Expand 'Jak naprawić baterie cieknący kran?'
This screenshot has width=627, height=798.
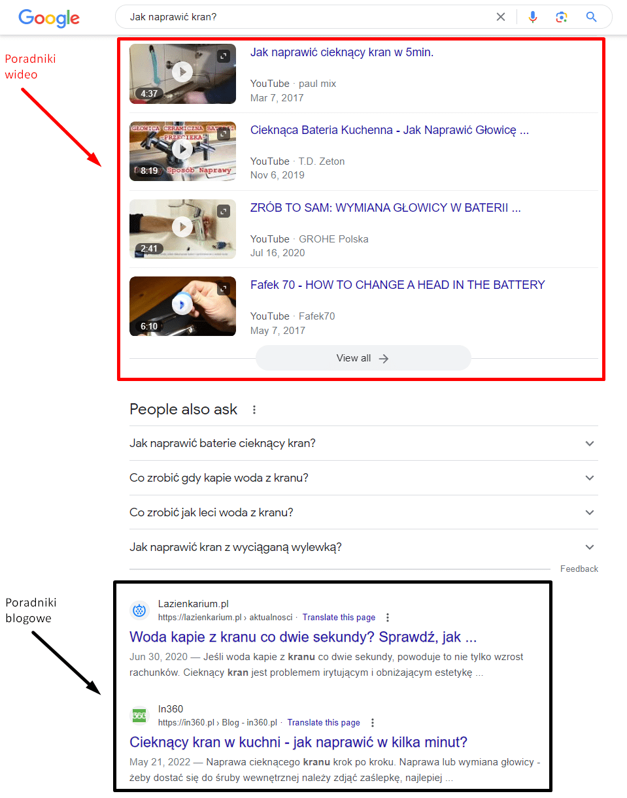point(364,443)
